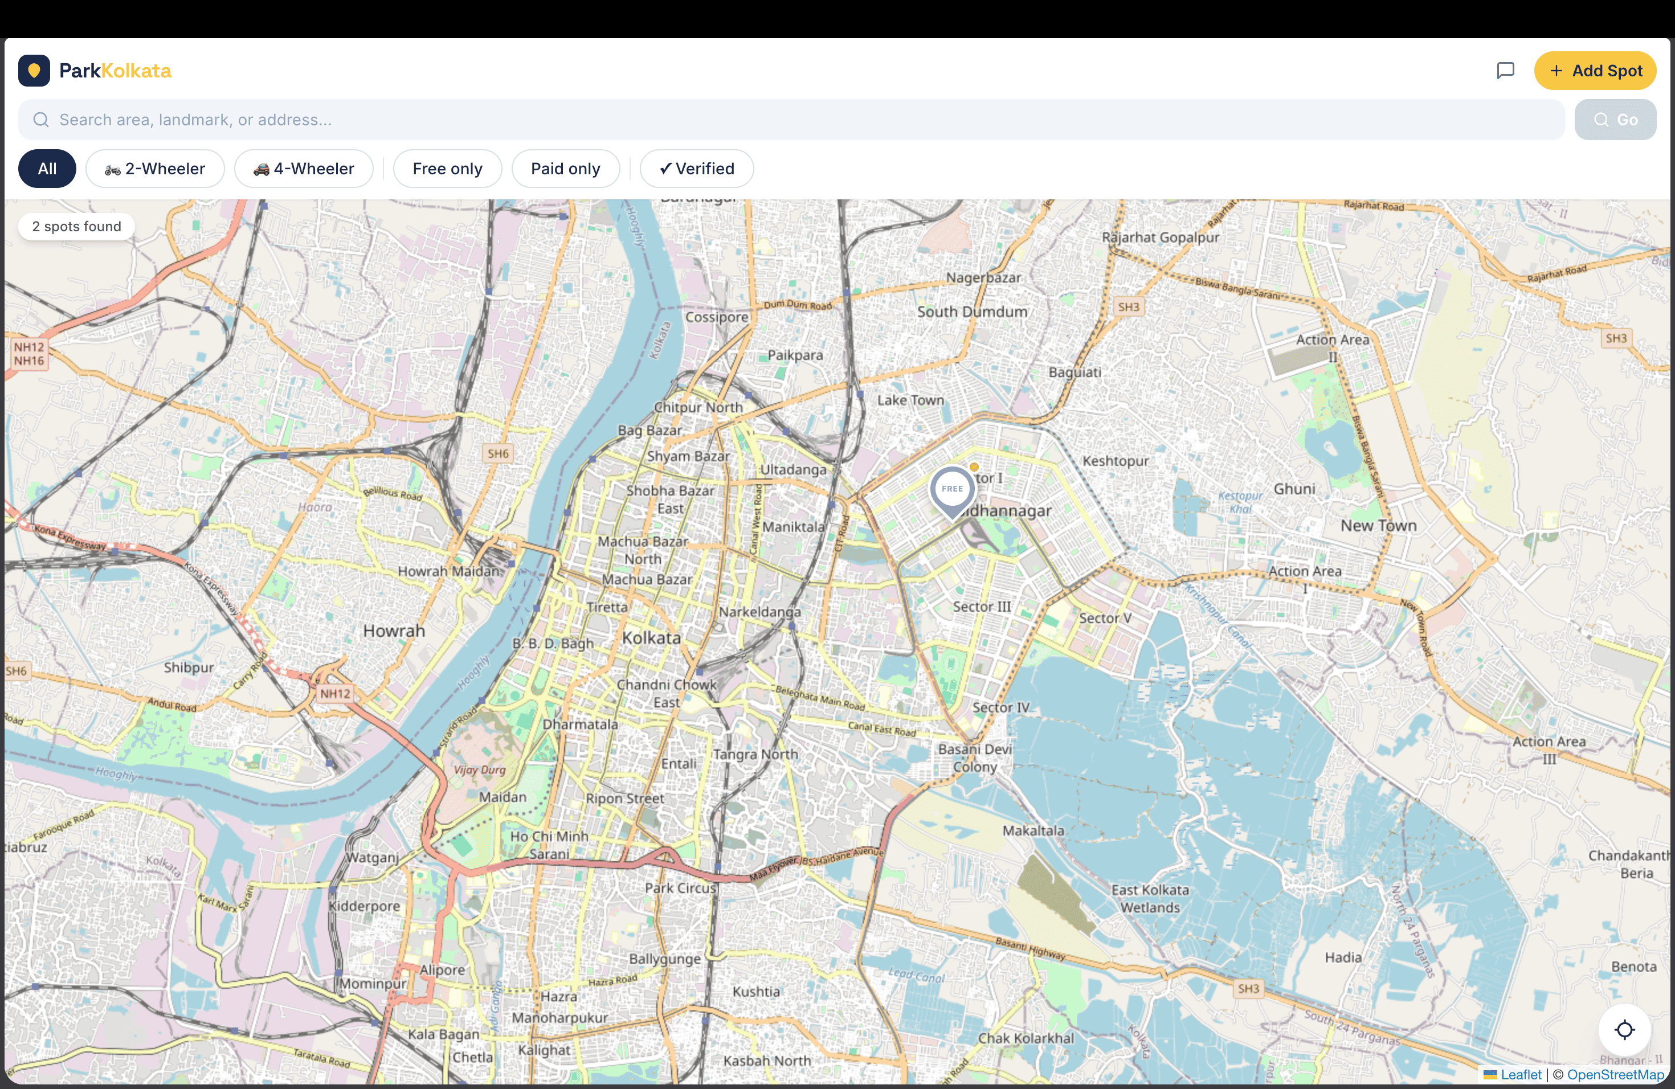This screenshot has height=1089, width=1675.
Task: Click the Howrah Maidan map label
Action: pyautogui.click(x=449, y=571)
